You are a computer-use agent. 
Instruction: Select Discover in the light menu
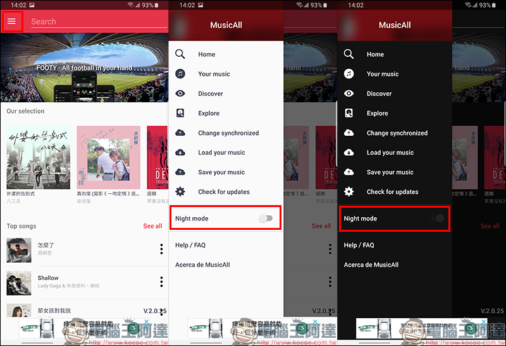211,93
